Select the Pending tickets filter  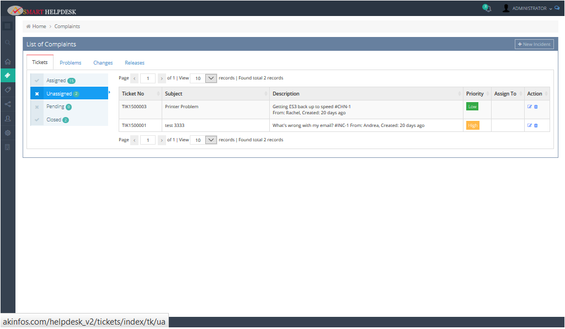pyautogui.click(x=55, y=107)
